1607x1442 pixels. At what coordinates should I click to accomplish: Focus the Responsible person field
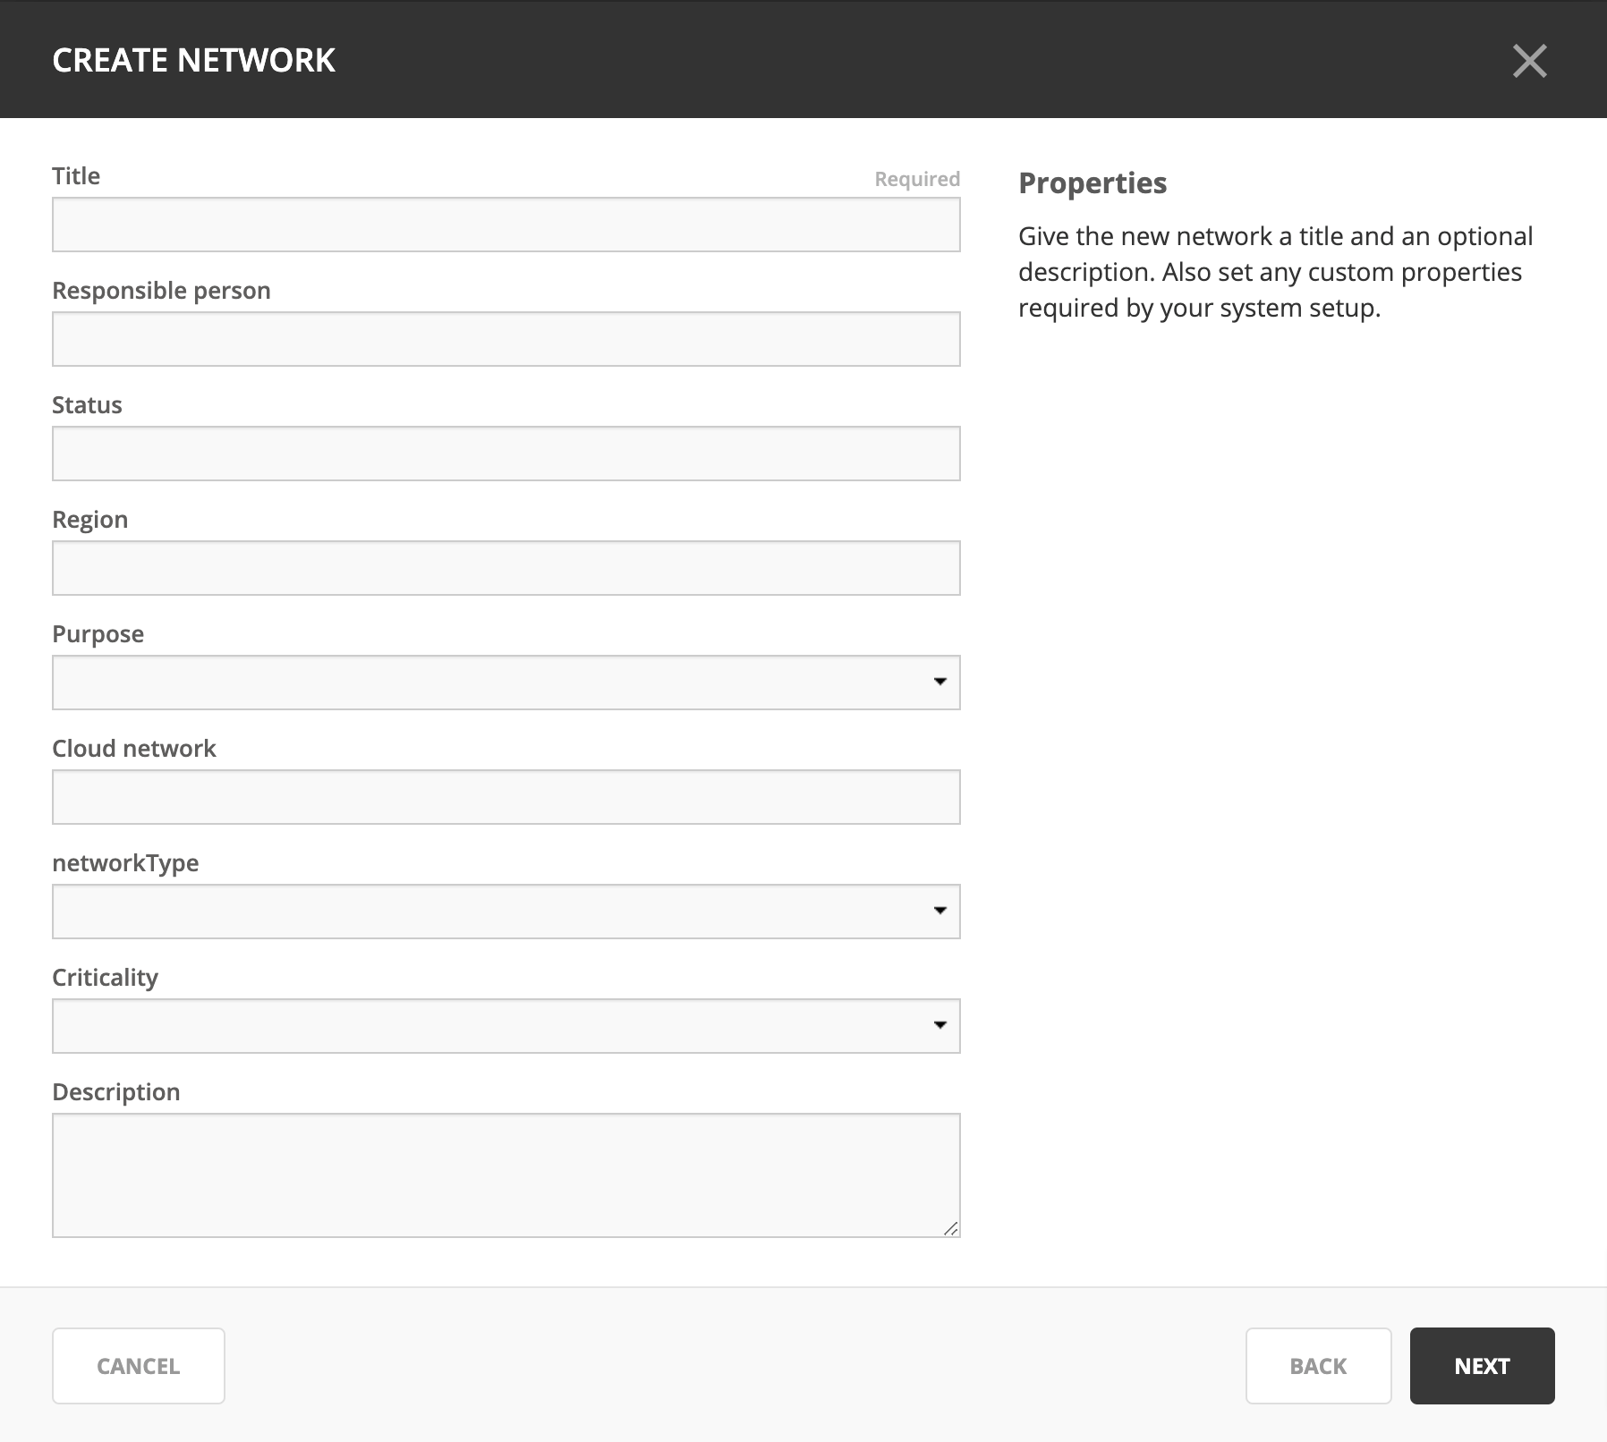point(506,339)
